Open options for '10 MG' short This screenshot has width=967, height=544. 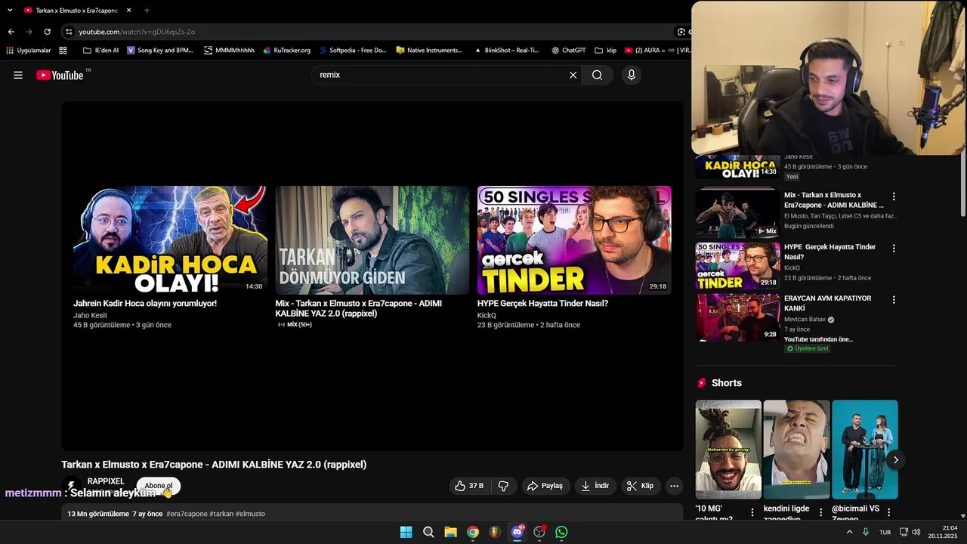(752, 512)
